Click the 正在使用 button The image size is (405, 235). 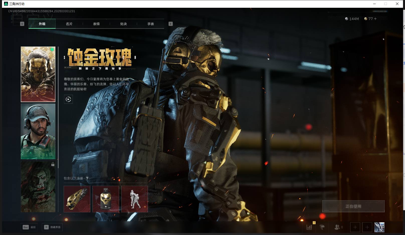pyautogui.click(x=353, y=206)
